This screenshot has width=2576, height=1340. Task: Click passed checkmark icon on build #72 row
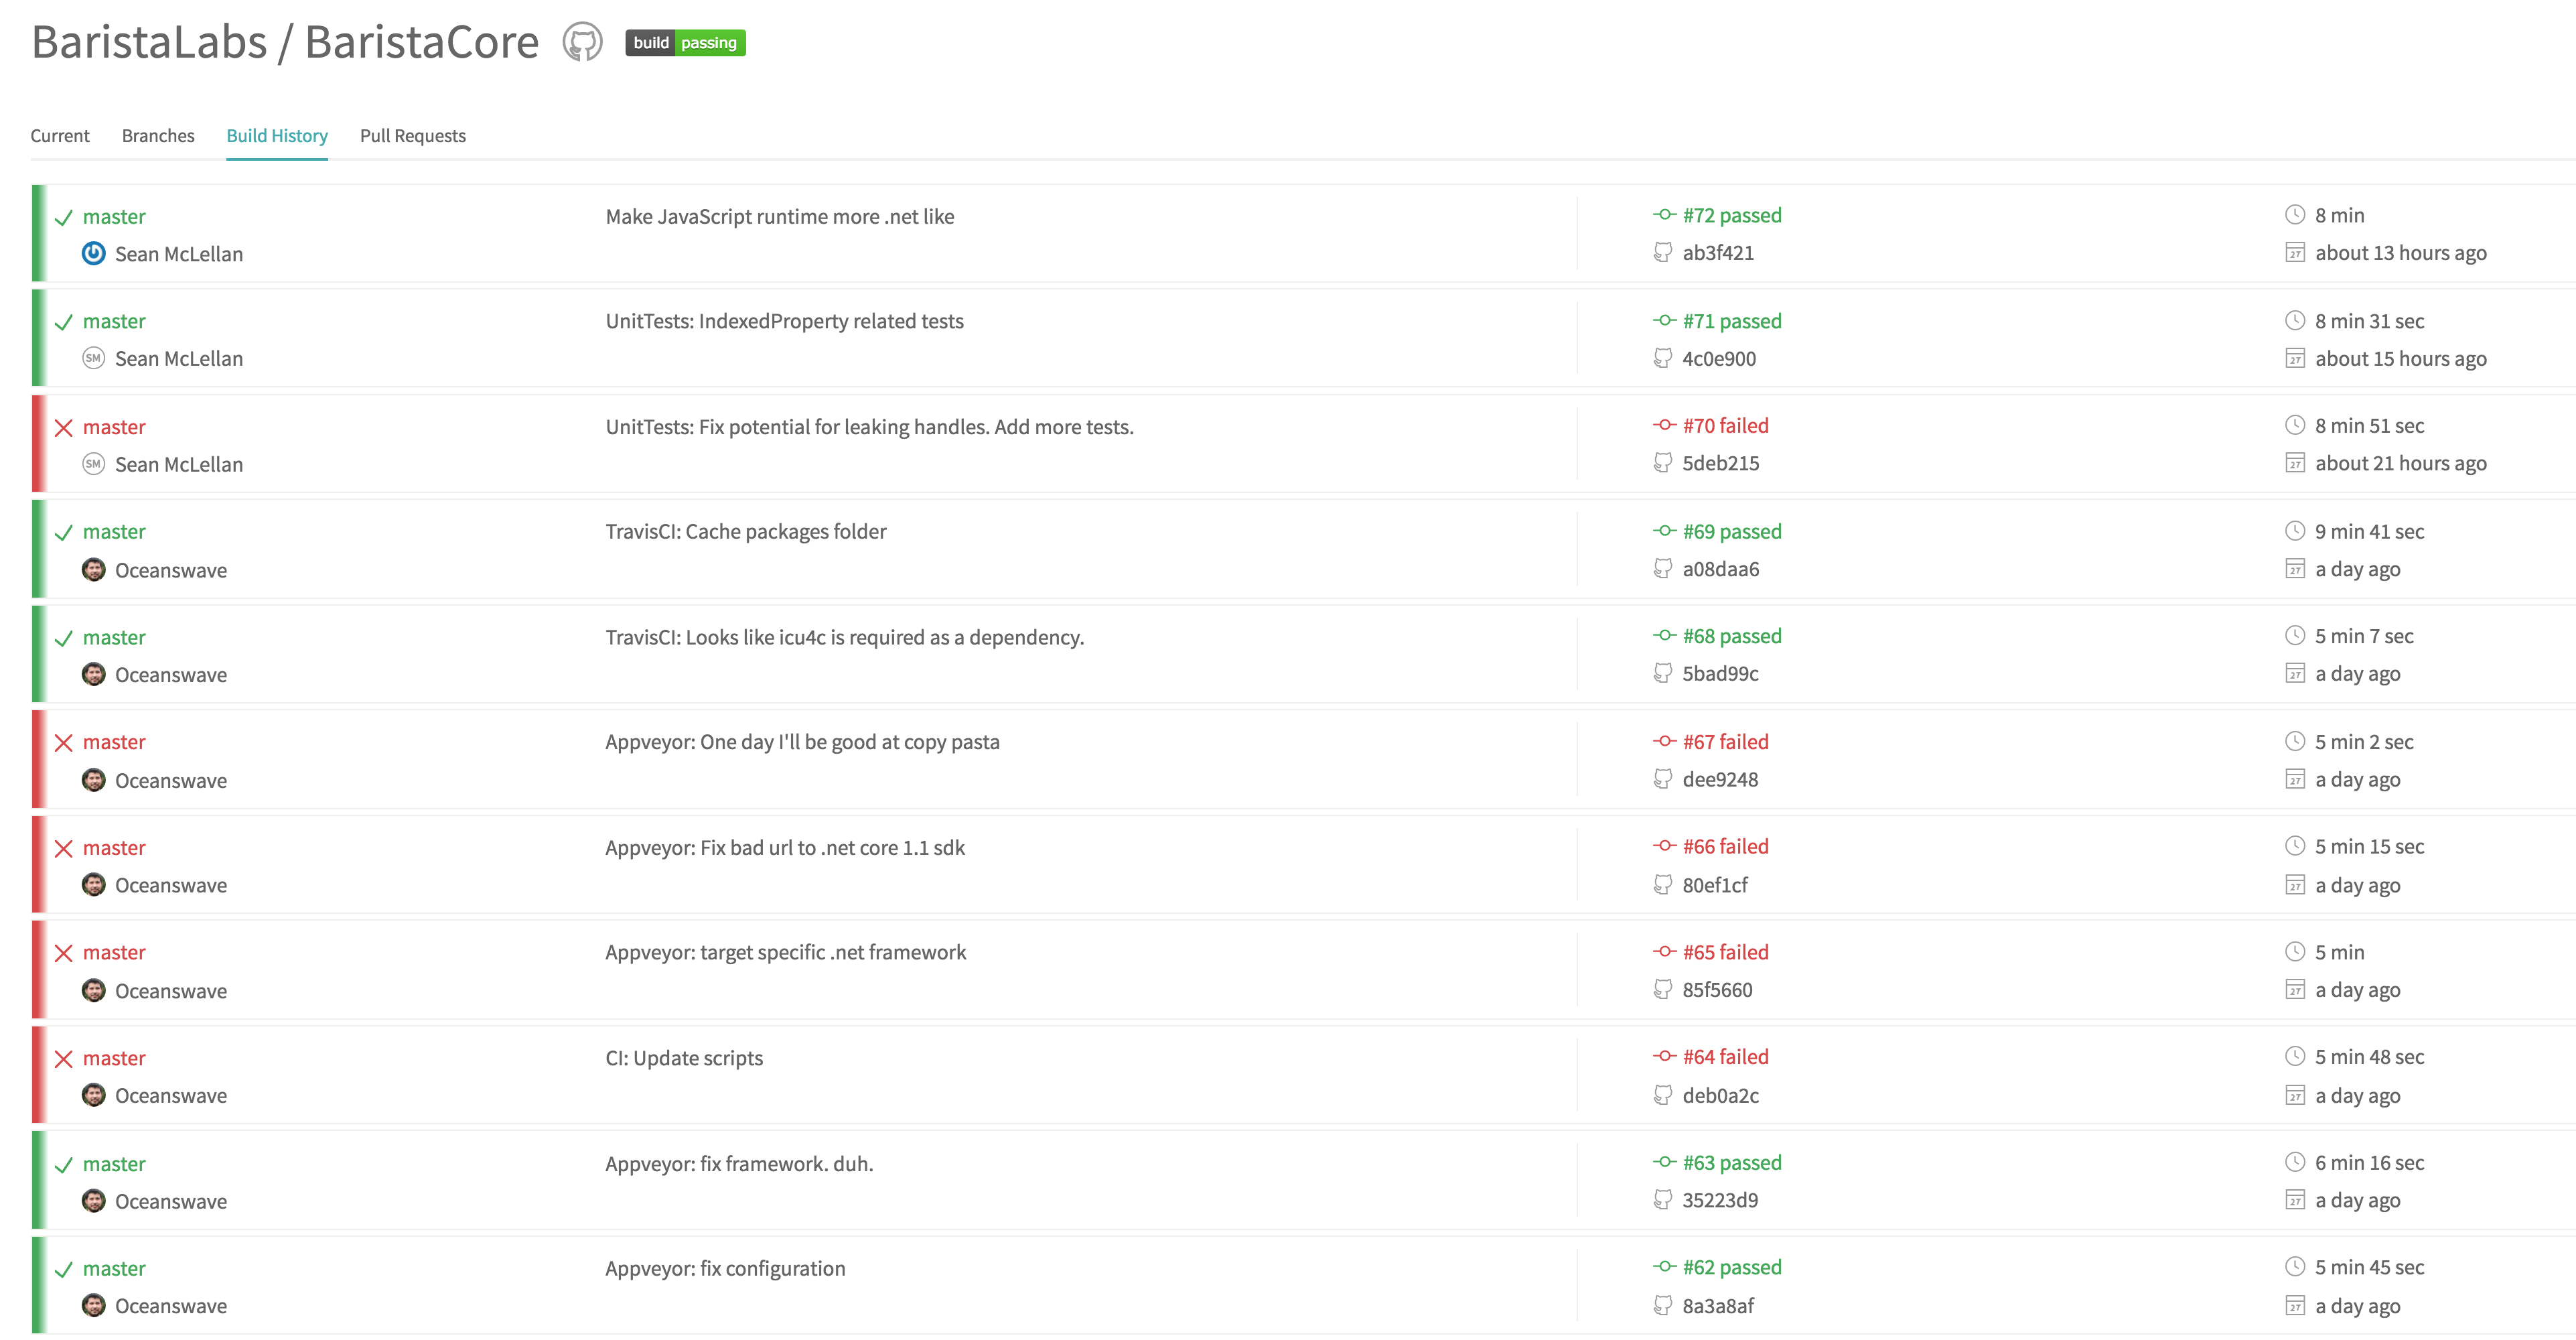[63, 218]
